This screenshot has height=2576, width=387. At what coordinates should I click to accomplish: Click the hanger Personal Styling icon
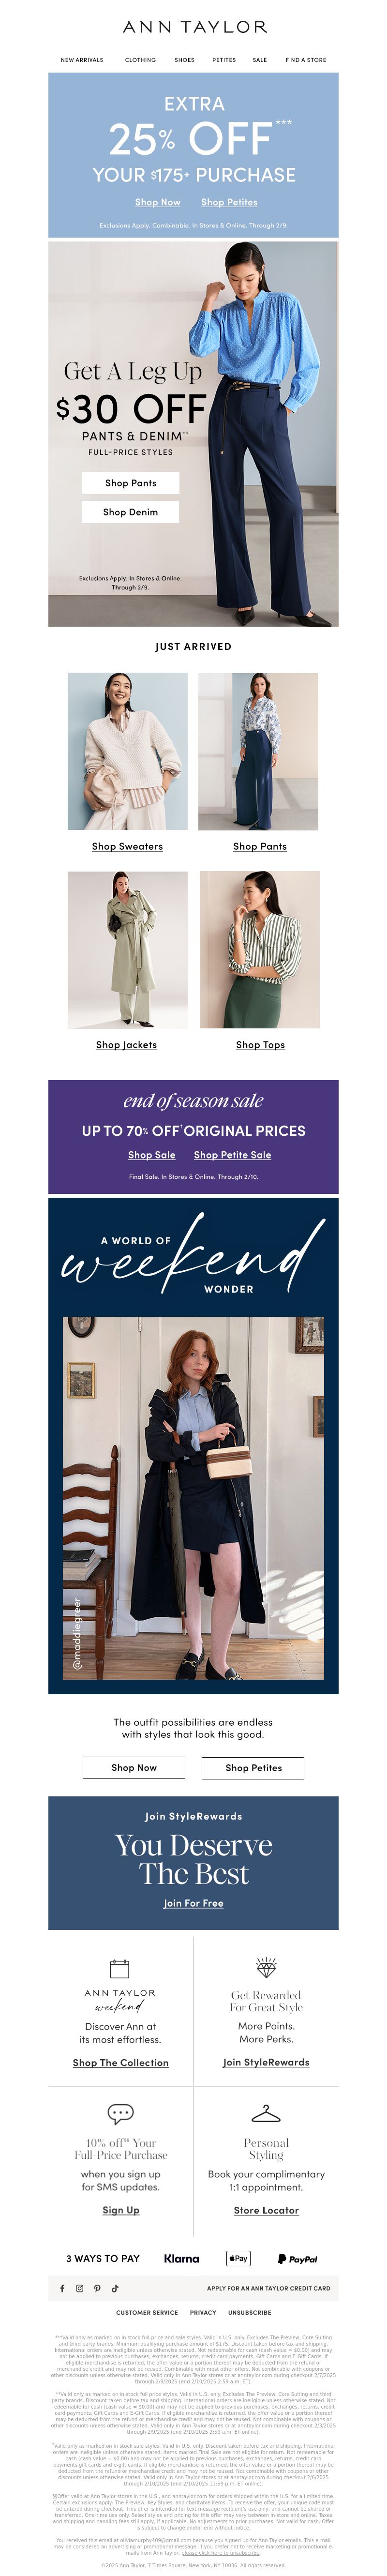pyautogui.click(x=266, y=2114)
